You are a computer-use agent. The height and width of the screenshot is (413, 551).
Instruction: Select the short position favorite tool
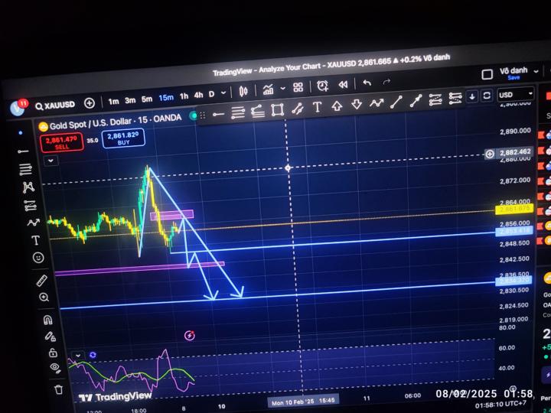click(455, 99)
